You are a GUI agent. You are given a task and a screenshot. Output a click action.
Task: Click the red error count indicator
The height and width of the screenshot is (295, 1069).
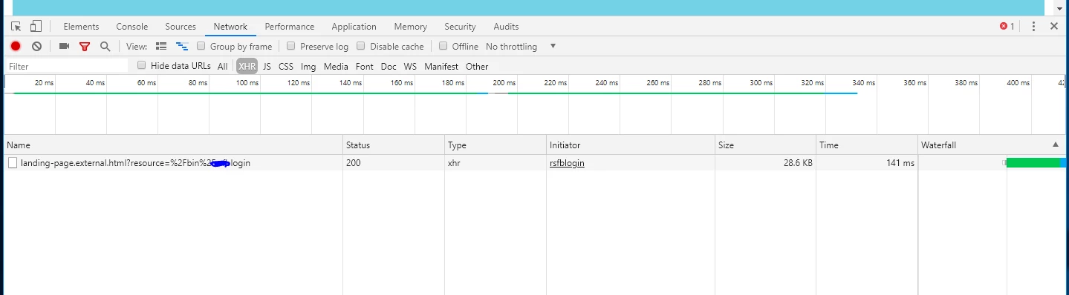[1007, 27]
